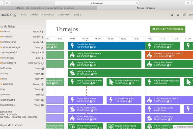Click the bolt icon beside sumsar42 Weekly
Image resolution: width=193 pixels, height=129 pixels.
[42, 37]
